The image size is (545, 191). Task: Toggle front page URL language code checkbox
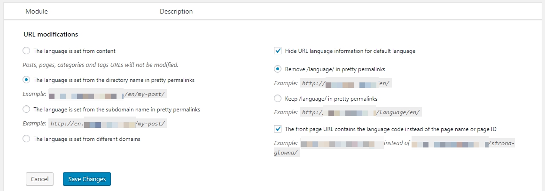point(278,129)
